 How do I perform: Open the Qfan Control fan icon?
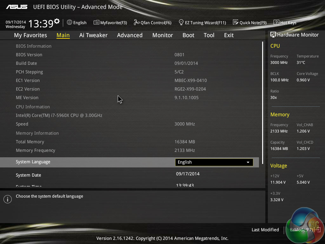(x=136, y=22)
